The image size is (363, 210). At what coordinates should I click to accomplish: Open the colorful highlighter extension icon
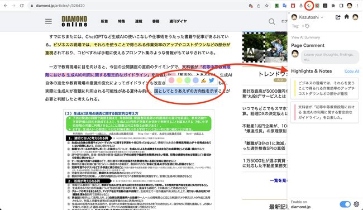tap(309, 6)
